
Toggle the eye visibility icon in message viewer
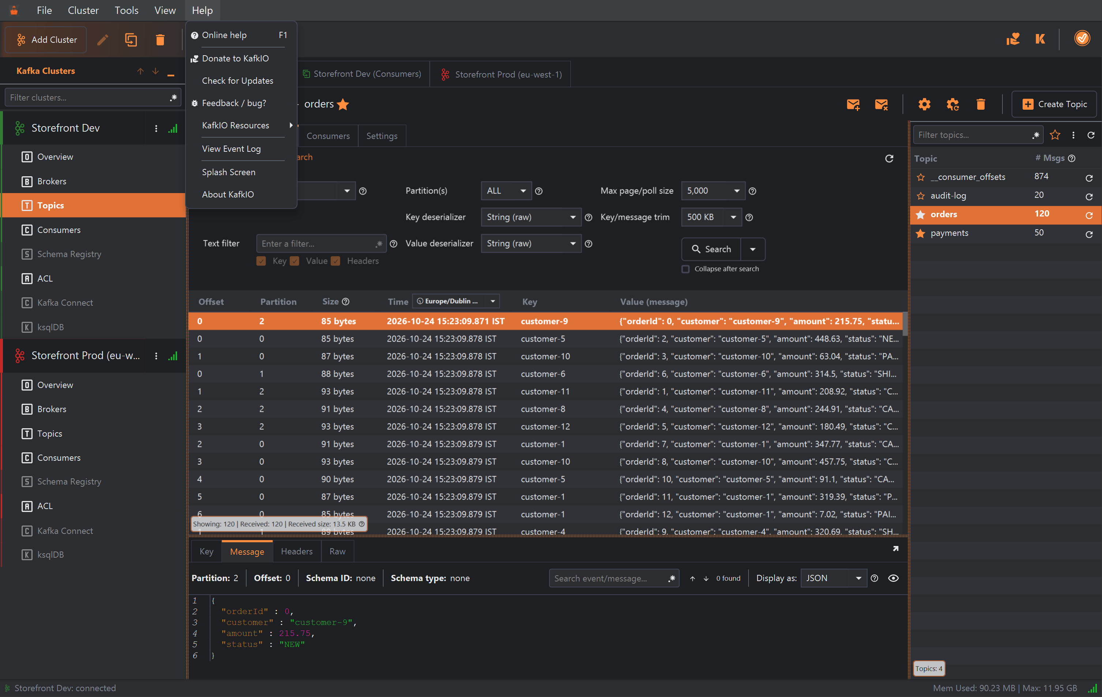(x=893, y=578)
